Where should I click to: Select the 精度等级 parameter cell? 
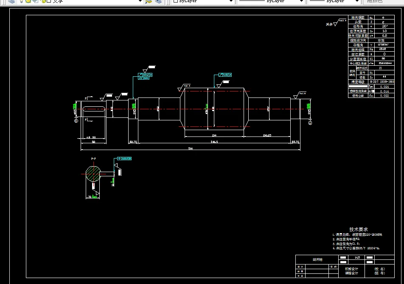(x=358, y=82)
